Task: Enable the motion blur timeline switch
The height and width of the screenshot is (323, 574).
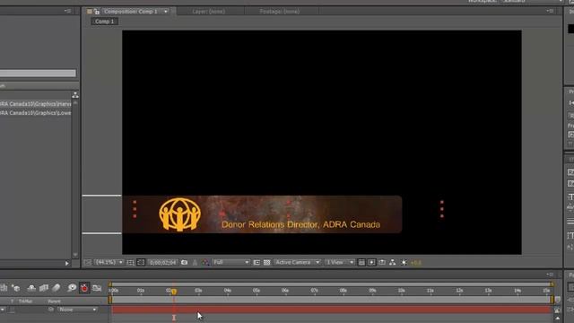Action: tap(56, 288)
